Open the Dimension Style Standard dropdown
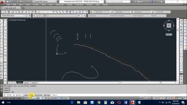 pos(122,12)
